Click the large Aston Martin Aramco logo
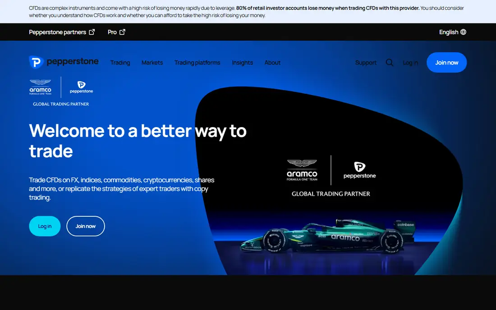 click(302, 170)
